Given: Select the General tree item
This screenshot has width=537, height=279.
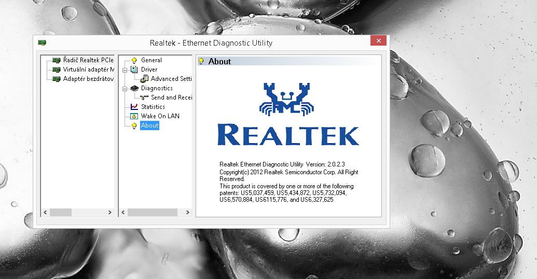Looking at the screenshot, I should 152,60.
